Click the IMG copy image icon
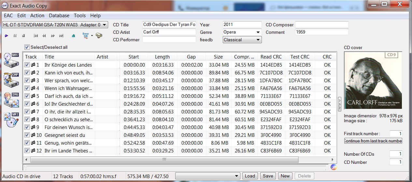 (11, 100)
